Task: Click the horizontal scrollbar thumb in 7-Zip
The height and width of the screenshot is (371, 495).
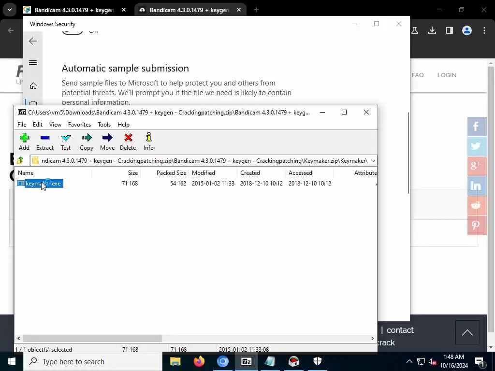Action: click(x=92, y=338)
